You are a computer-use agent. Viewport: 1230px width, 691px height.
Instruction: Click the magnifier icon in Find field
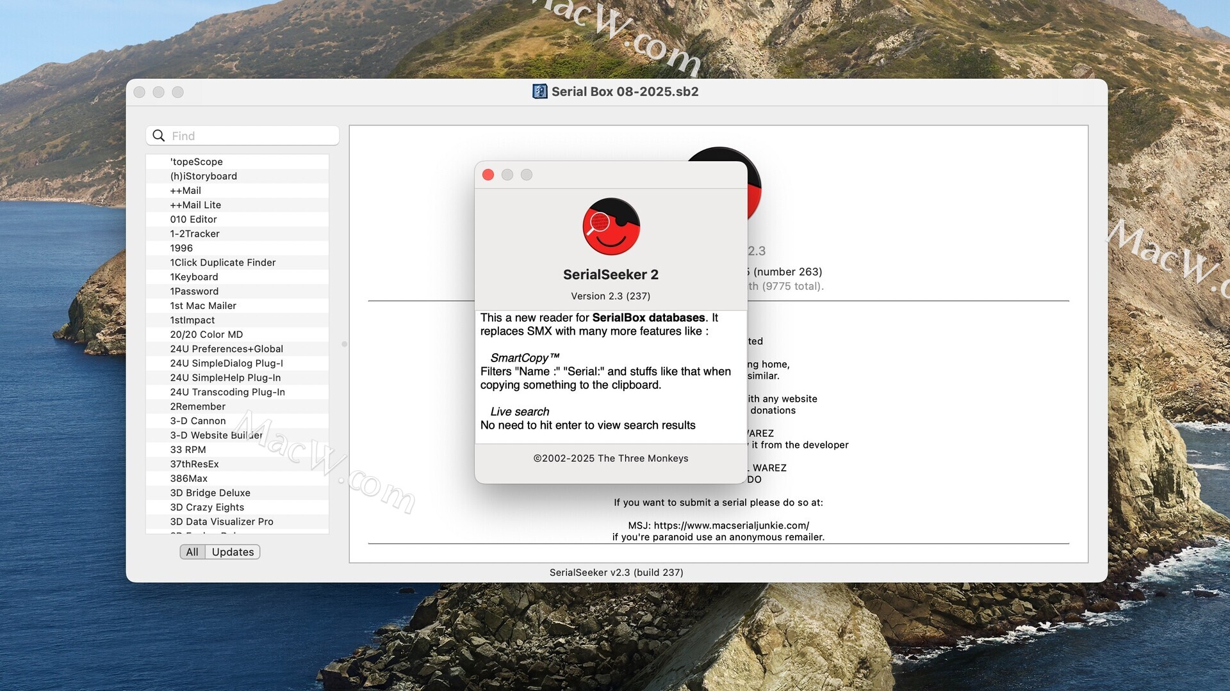tap(159, 136)
